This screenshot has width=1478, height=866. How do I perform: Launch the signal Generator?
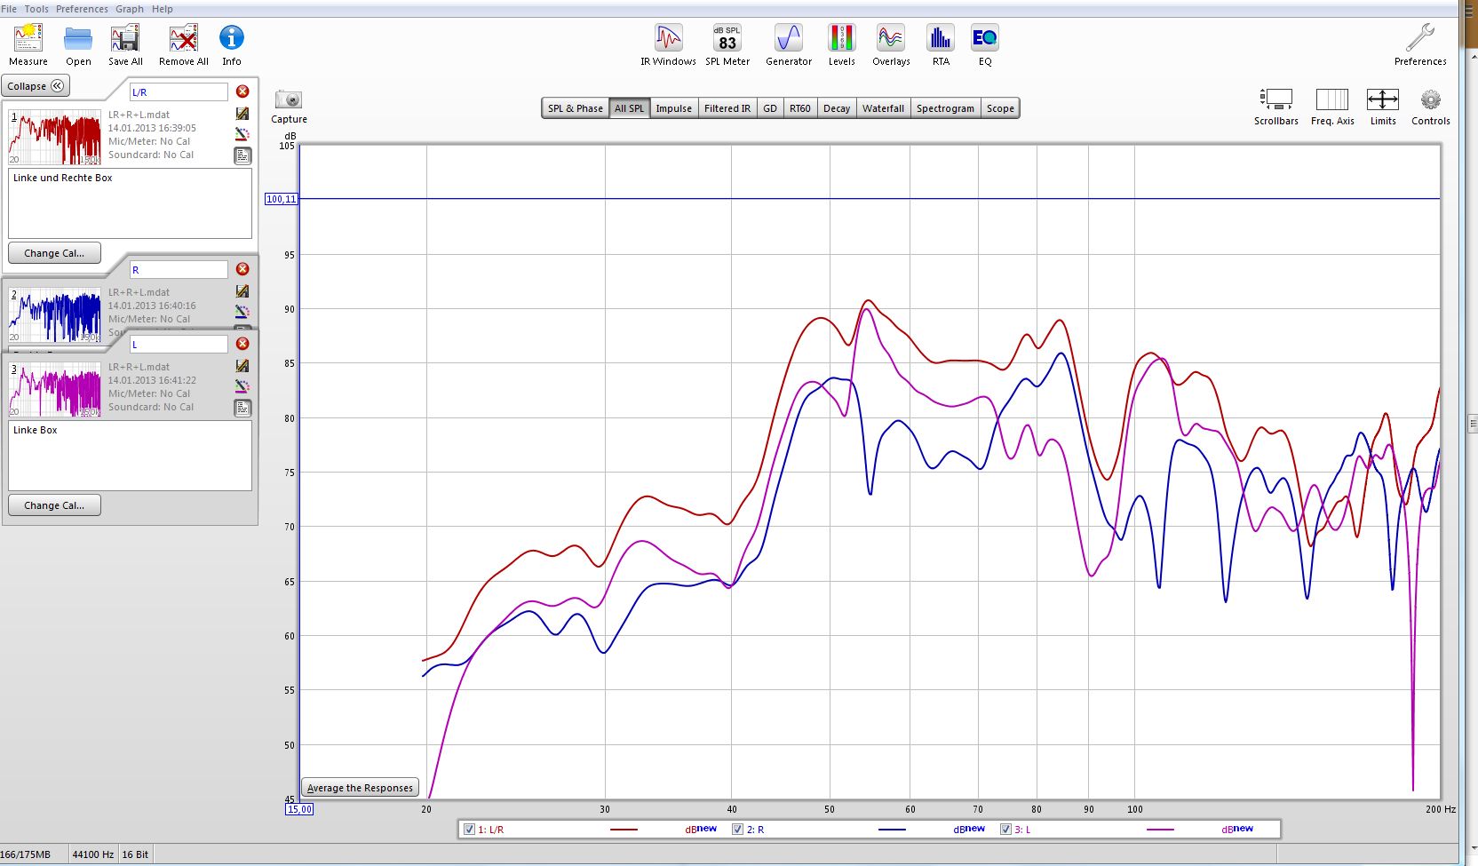789,38
